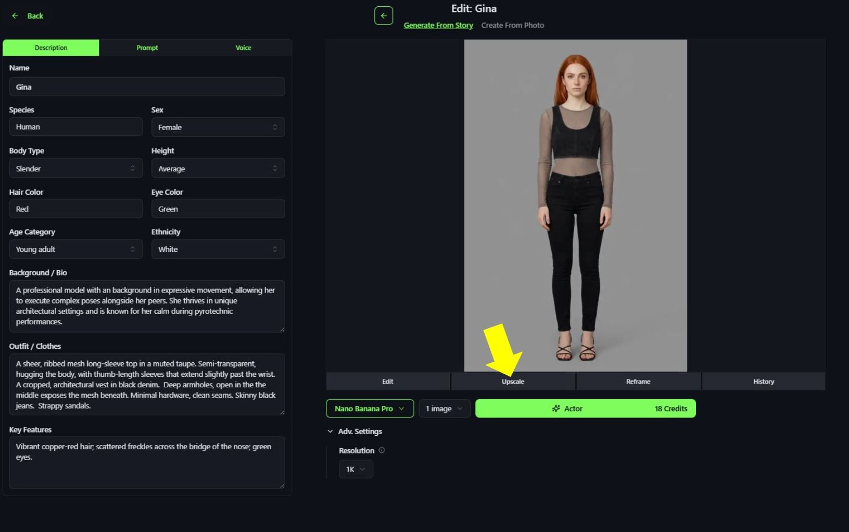Click the Reframe button

click(638, 381)
